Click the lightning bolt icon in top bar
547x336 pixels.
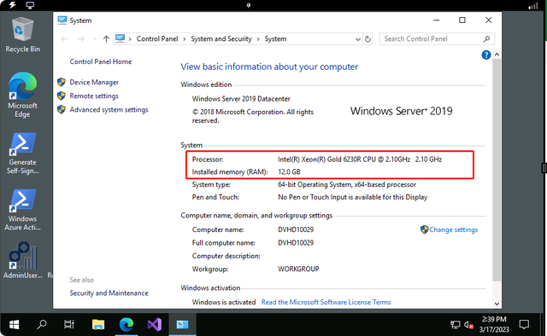point(12,5)
